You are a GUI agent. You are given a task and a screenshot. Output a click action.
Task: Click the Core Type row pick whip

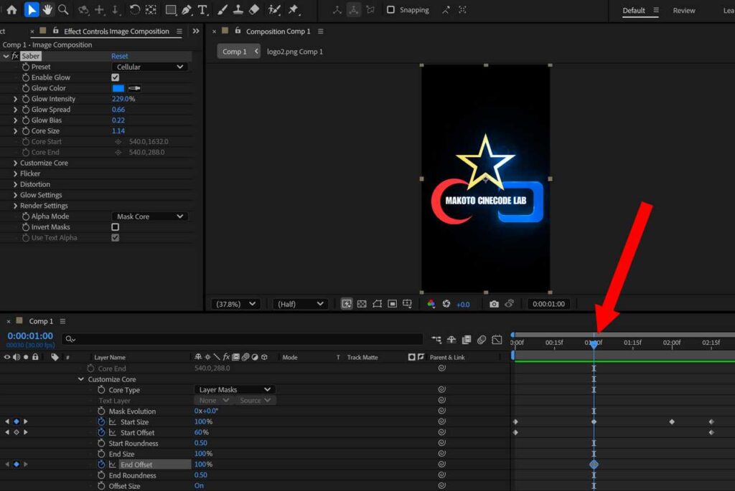pos(441,389)
